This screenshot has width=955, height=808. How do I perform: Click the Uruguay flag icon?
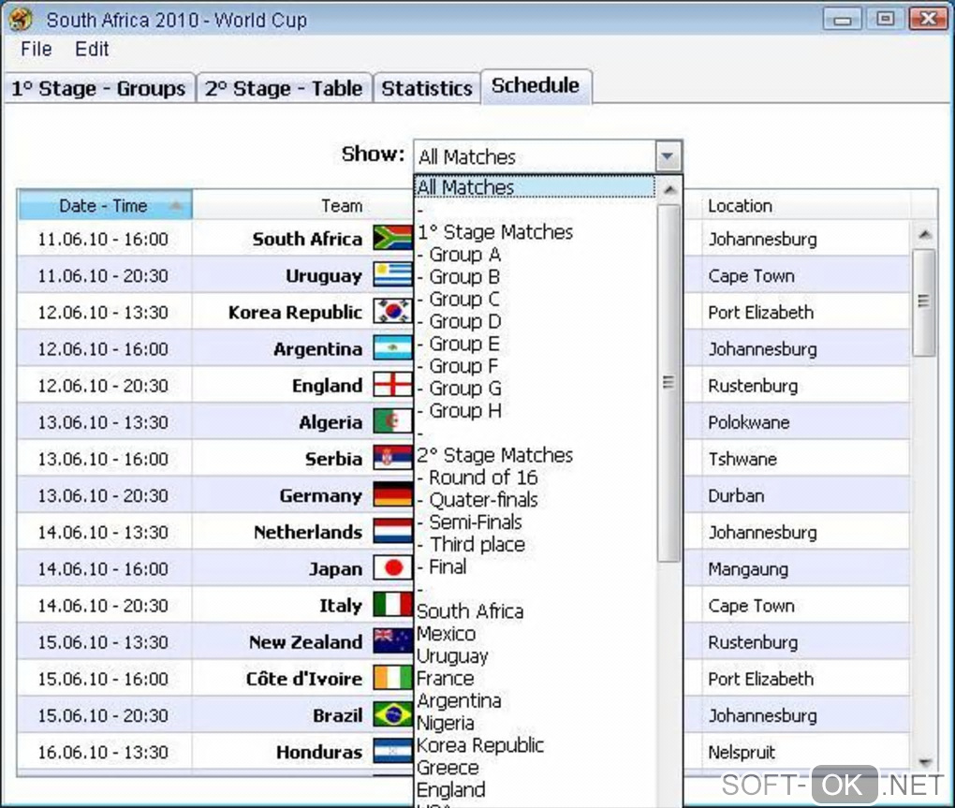[393, 275]
